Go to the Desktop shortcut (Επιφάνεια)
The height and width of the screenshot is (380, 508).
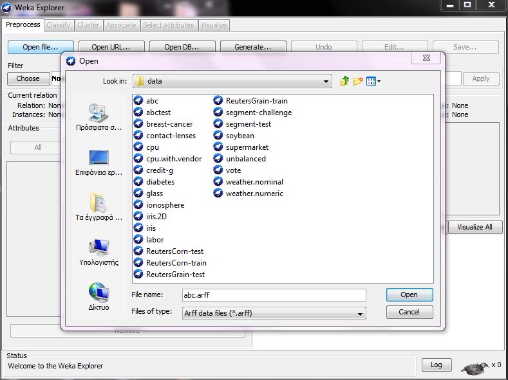99,163
